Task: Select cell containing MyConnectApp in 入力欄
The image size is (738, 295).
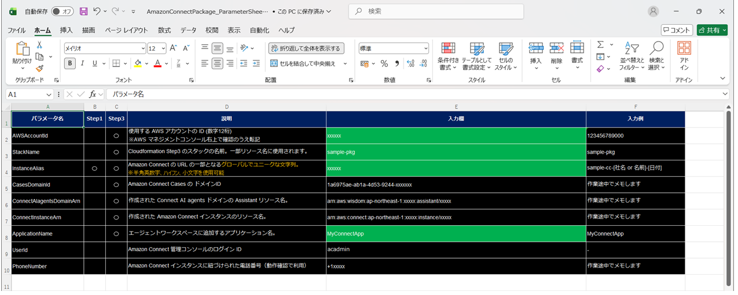Action: (x=456, y=234)
